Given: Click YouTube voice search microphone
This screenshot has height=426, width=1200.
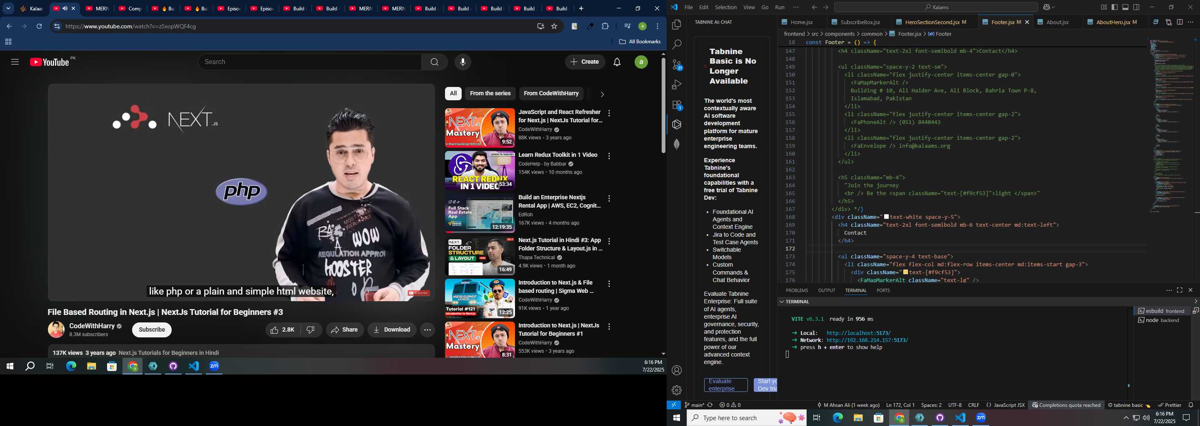Looking at the screenshot, I should point(462,62).
